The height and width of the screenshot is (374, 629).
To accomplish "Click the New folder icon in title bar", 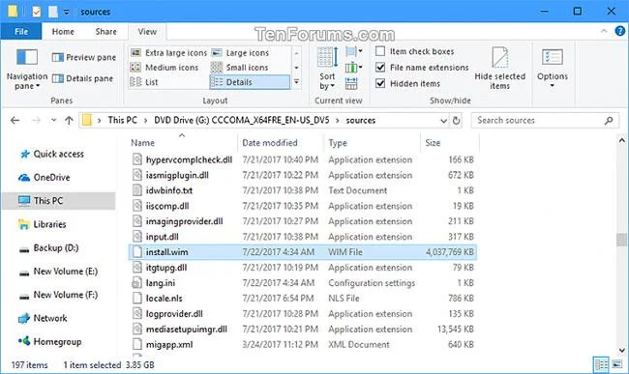I will [53, 12].
